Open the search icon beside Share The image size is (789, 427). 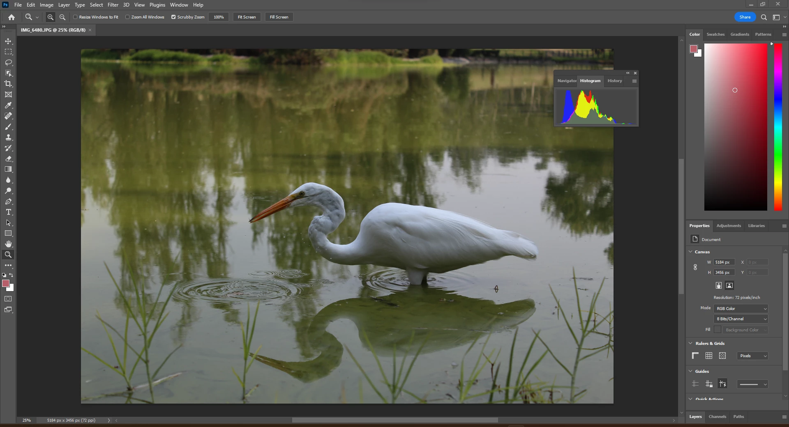pyautogui.click(x=764, y=17)
